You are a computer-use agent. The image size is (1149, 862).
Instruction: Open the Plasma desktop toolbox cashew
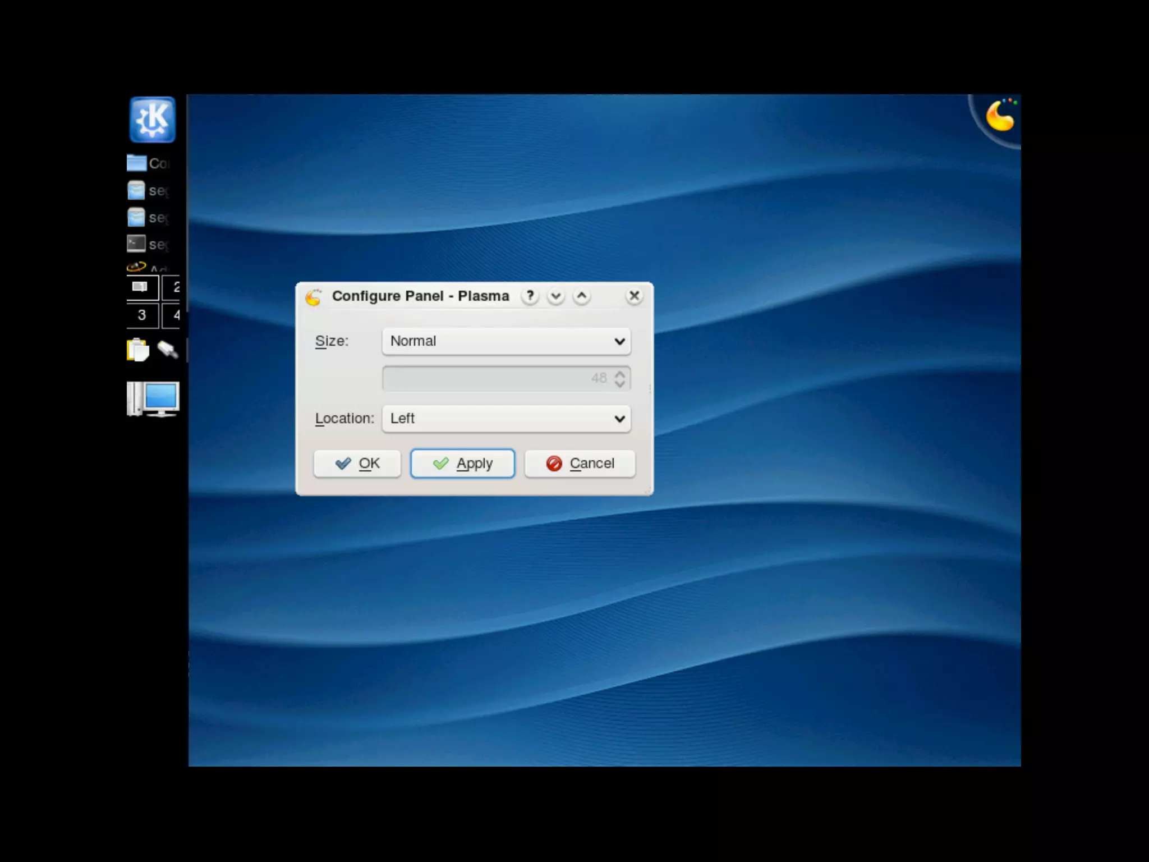coord(999,116)
